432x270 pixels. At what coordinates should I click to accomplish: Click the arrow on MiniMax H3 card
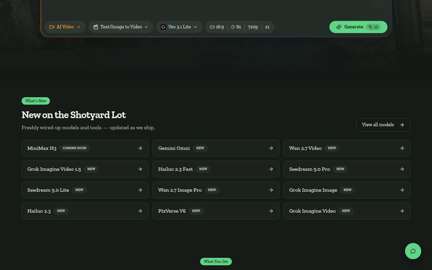click(x=140, y=148)
